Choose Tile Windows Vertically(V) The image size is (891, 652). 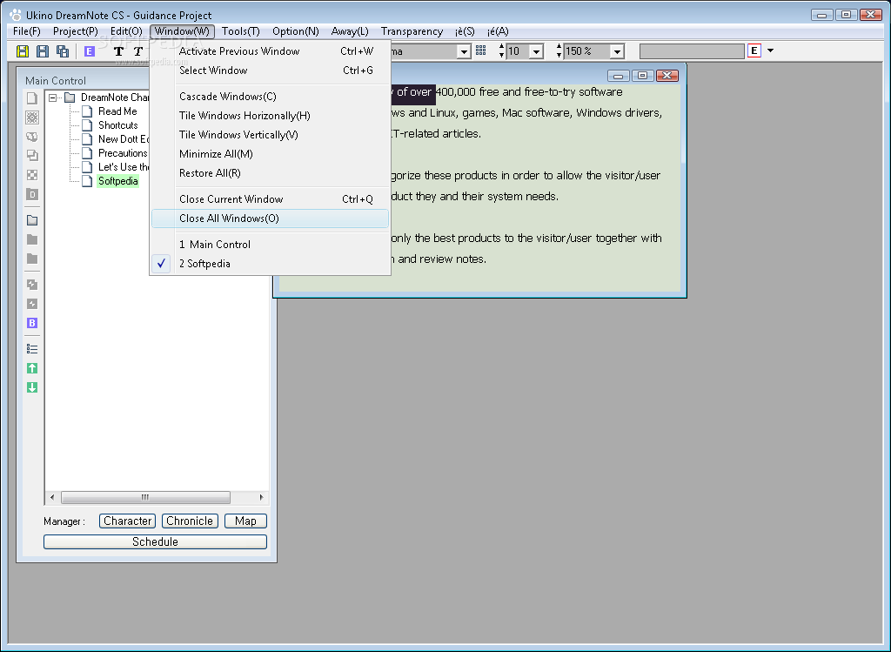[x=271, y=135]
